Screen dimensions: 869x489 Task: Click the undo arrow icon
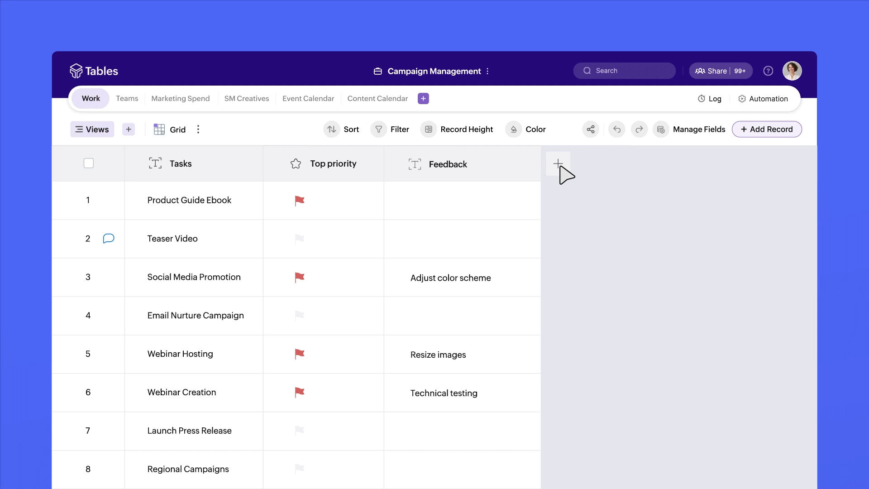pos(616,129)
